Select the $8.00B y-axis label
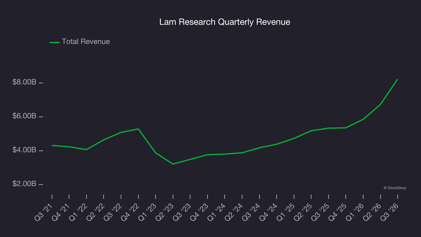 click(x=24, y=82)
